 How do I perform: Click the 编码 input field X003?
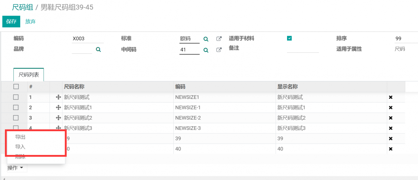(87, 39)
